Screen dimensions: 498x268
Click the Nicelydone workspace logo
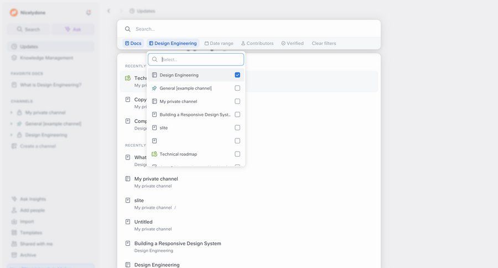14,12
